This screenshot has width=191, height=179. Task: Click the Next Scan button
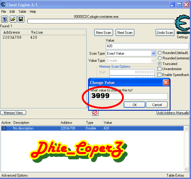pyautogui.click(x=125, y=33)
